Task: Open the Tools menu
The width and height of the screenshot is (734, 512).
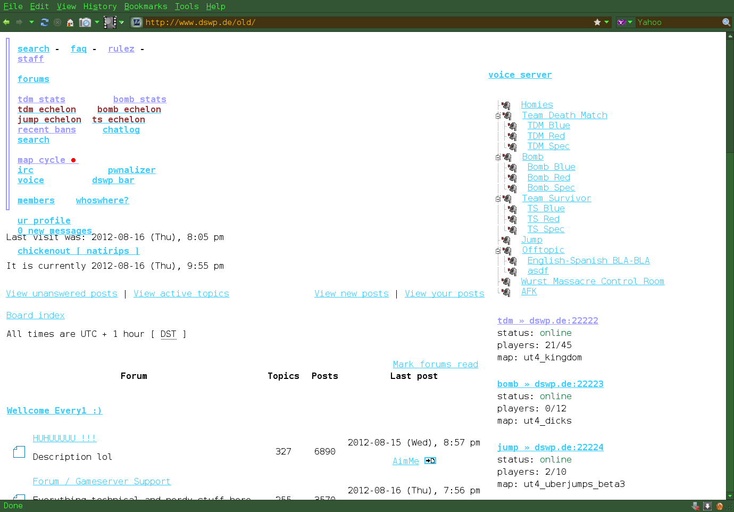Action: click(x=186, y=6)
